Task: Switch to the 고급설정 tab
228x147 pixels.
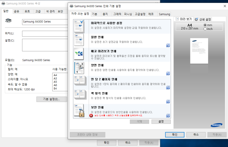Action: tap(140, 14)
